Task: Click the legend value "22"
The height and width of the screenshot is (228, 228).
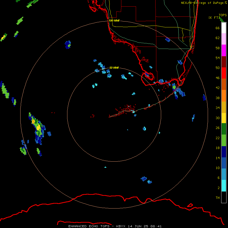Action: (218, 138)
